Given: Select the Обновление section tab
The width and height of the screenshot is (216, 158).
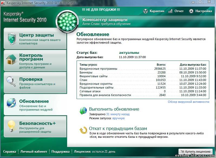Looking at the screenshot, I should click(x=35, y=104).
